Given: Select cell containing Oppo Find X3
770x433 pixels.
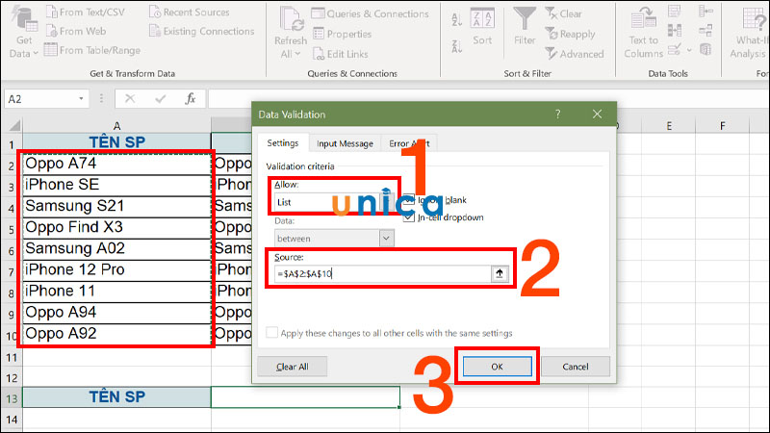Looking at the screenshot, I should click(116, 227).
